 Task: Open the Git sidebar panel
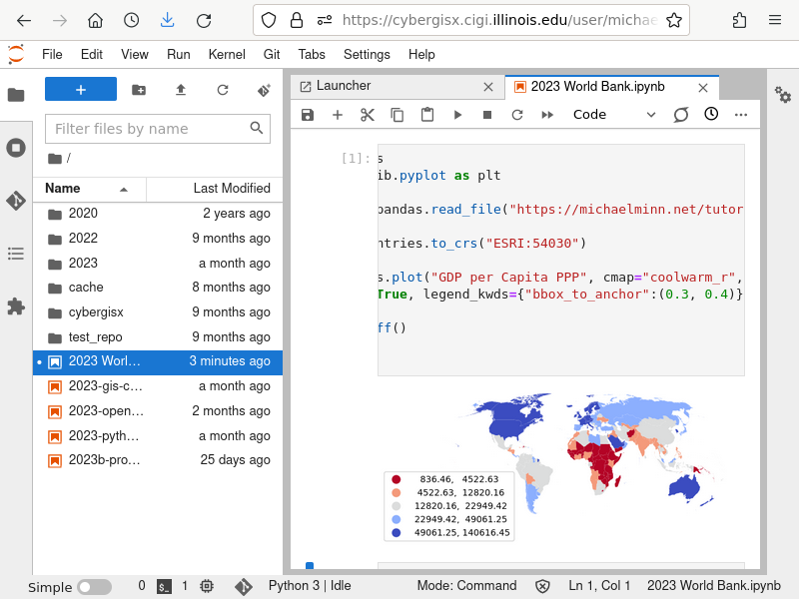[16, 201]
